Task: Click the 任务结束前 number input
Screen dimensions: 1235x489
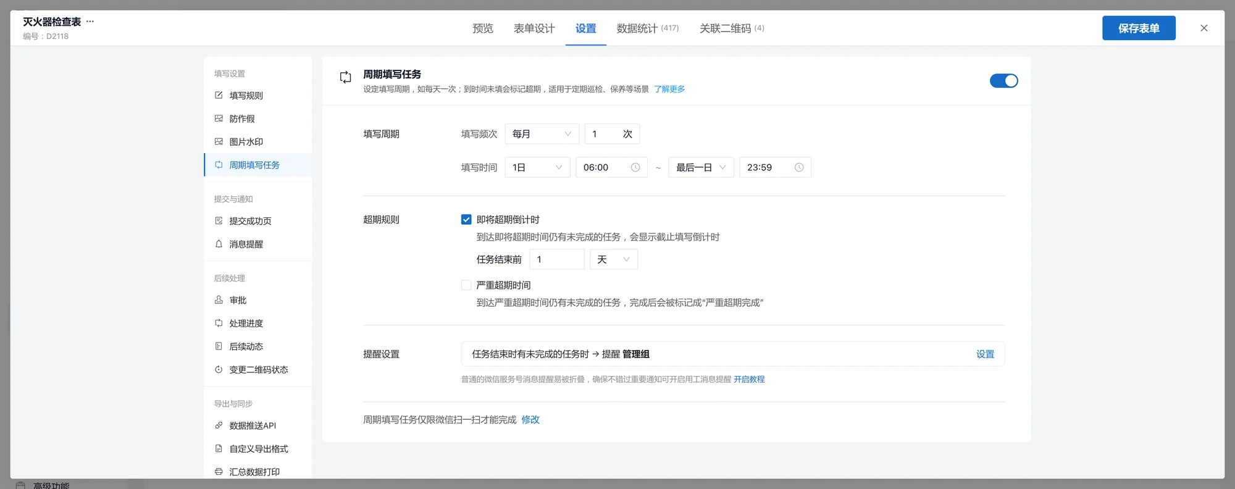Action: (557, 259)
